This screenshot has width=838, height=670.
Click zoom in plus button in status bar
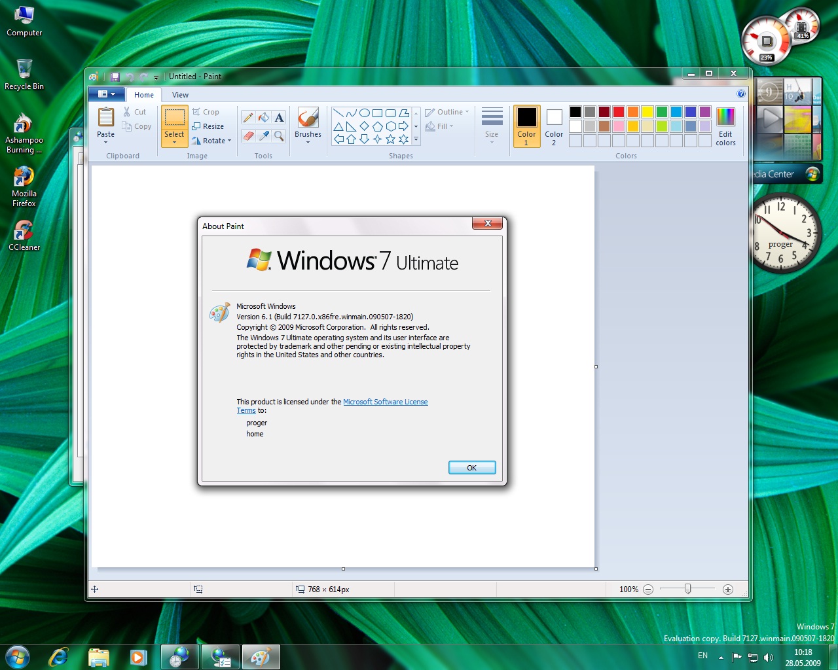(727, 590)
